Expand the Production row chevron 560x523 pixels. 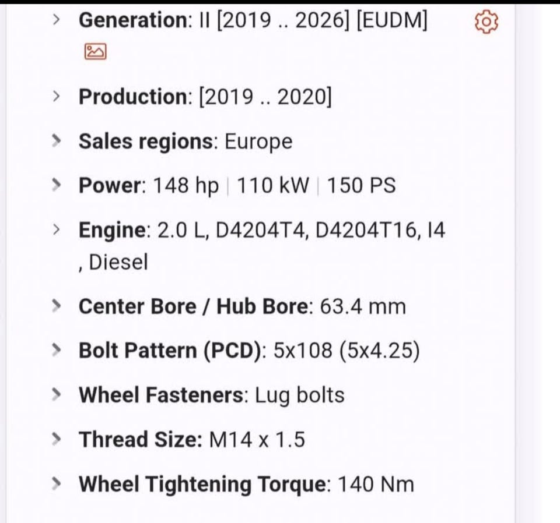tap(56, 96)
